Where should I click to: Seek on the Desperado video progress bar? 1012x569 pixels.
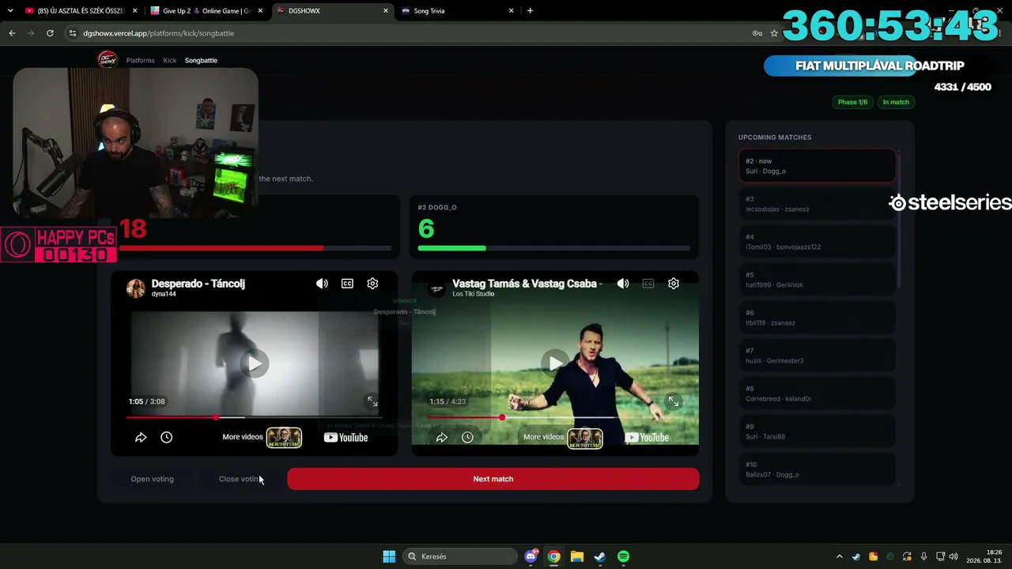pyautogui.click(x=254, y=417)
